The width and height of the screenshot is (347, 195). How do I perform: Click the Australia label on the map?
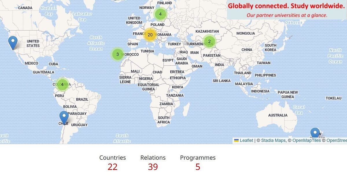278,115
